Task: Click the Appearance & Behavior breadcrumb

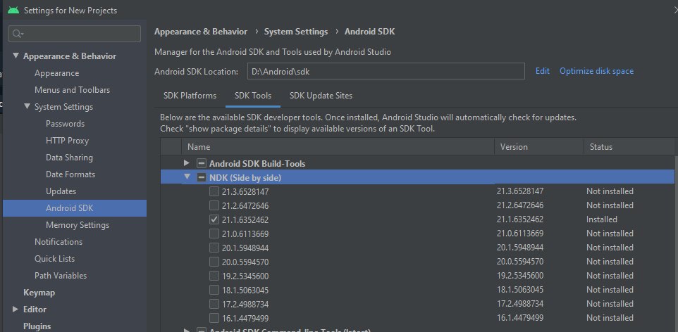Action: pyautogui.click(x=201, y=32)
